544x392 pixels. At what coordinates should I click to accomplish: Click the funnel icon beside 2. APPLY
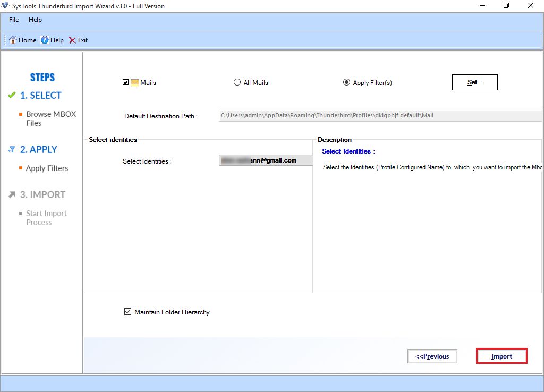tap(12, 149)
